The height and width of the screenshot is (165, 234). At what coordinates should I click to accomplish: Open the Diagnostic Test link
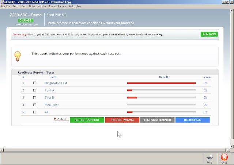click(56, 83)
